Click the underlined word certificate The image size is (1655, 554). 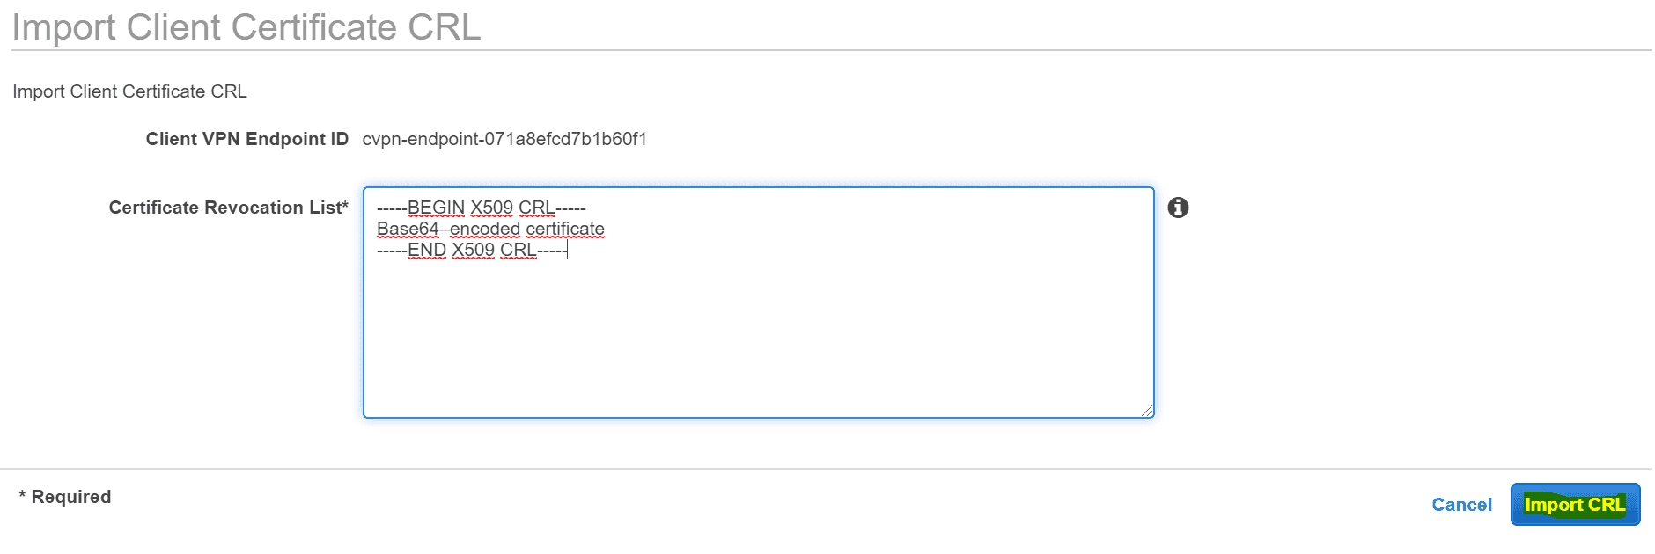tap(565, 229)
